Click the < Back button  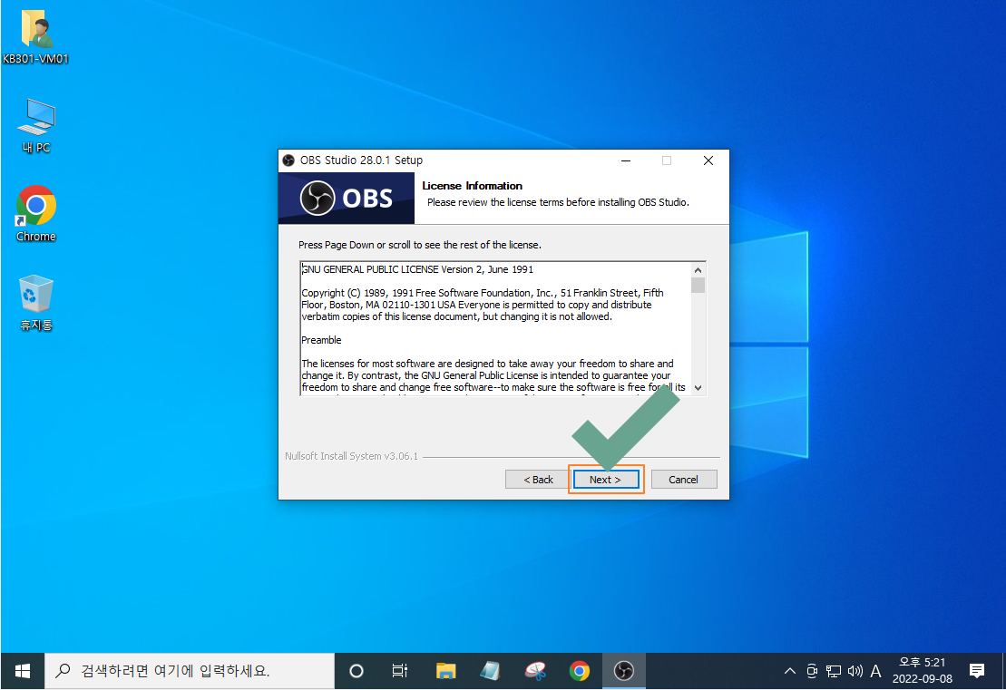[x=538, y=480]
